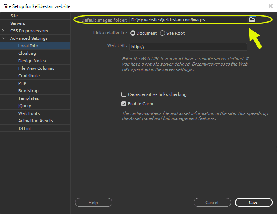The image size is (277, 214).
Task: Open the PHP settings
Action: (36, 83)
